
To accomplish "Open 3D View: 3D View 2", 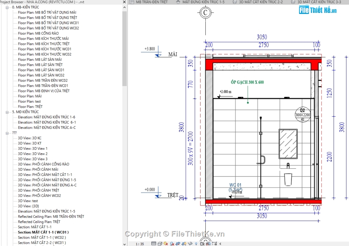I will (33, 154).
